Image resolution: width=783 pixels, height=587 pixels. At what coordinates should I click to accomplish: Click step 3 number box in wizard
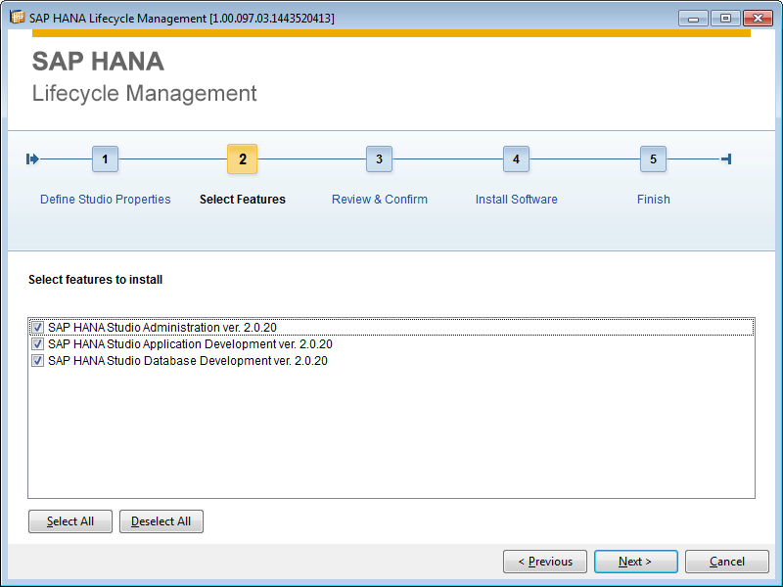[379, 159]
